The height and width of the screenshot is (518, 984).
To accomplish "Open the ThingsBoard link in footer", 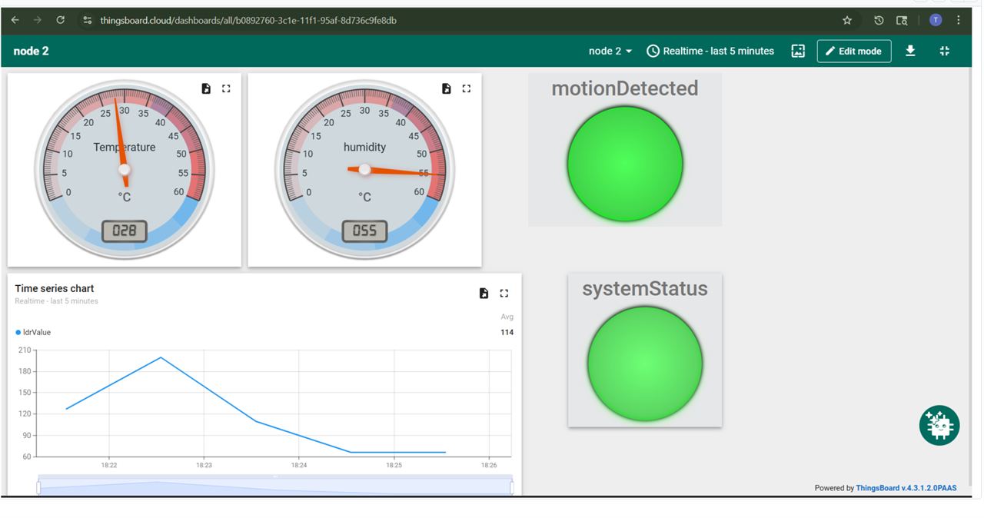I will coord(906,488).
